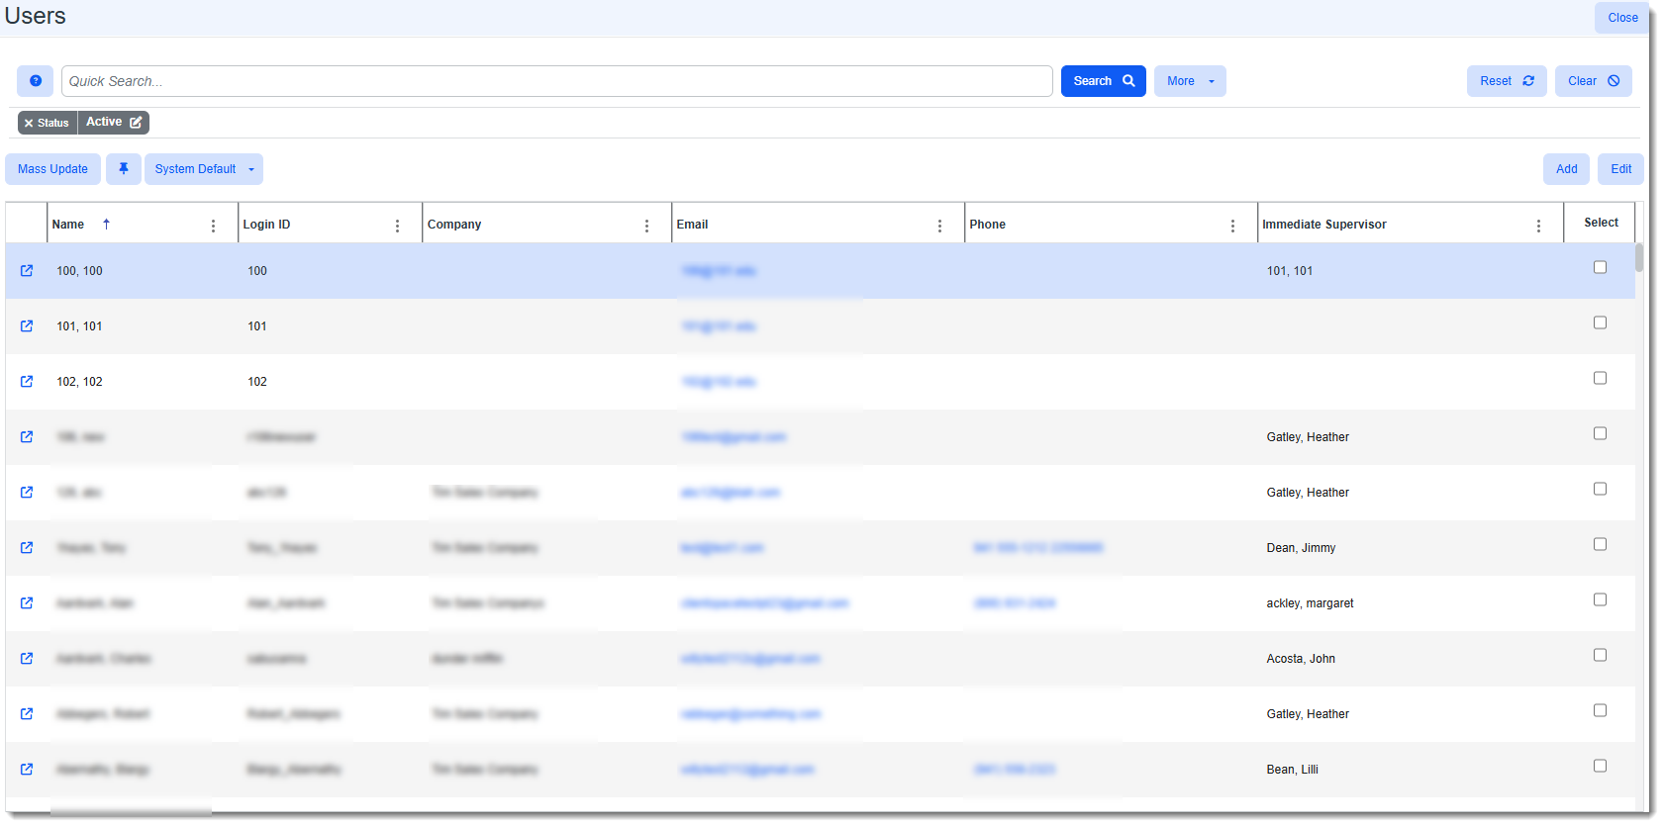Click the Mass Update button
This screenshot has height=827, width=1664.
click(52, 169)
